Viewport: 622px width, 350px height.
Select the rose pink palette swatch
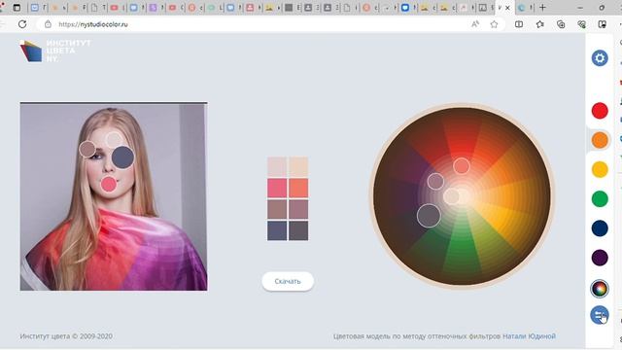277,188
